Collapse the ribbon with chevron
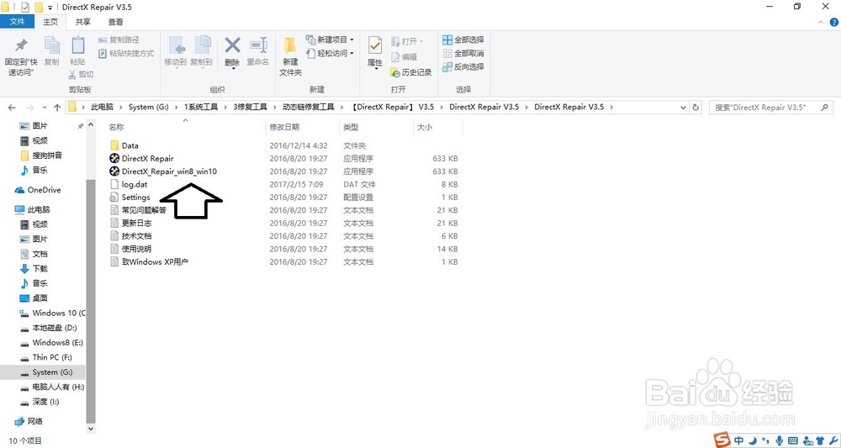The height and width of the screenshot is (448, 841). (821, 23)
